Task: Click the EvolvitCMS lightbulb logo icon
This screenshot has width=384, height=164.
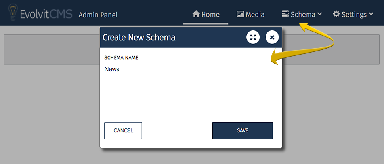Action: click(x=13, y=13)
